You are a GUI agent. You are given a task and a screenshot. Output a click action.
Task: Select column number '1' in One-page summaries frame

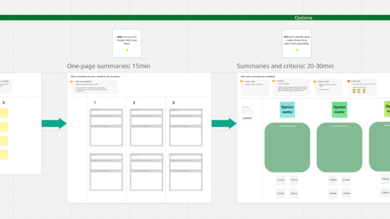(95, 102)
